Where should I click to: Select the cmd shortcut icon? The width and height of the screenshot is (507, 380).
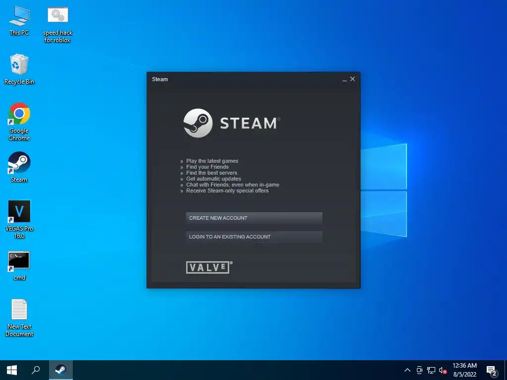[19, 266]
